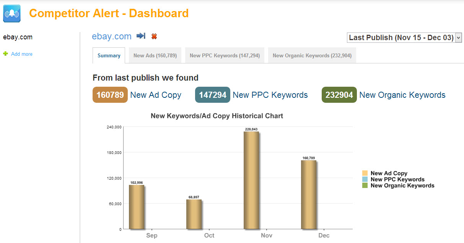464x243 pixels.
Task: Click the Dec label on the chart axis
Action: tap(324, 235)
